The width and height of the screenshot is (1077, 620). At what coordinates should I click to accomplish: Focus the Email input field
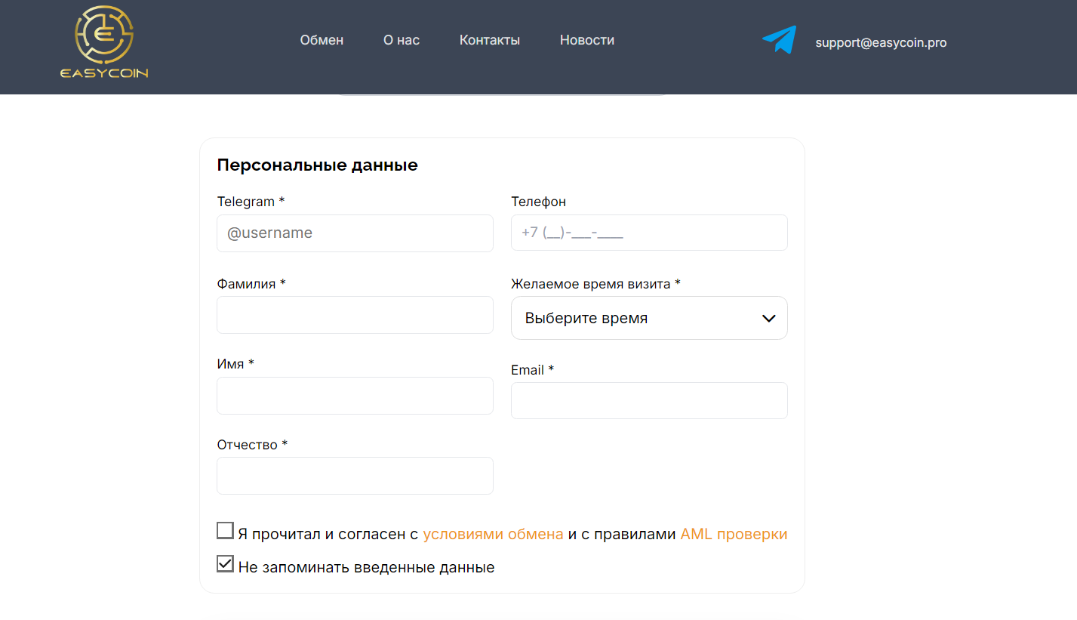[649, 400]
